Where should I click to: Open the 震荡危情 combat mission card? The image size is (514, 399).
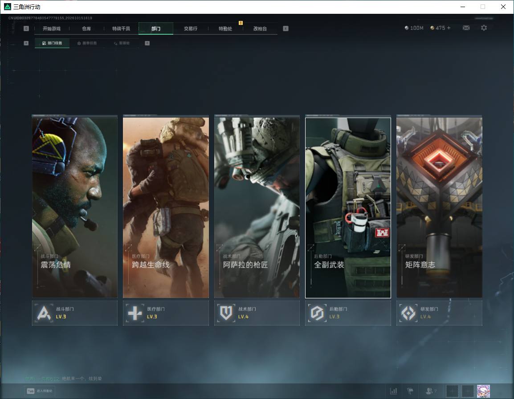[75, 208]
